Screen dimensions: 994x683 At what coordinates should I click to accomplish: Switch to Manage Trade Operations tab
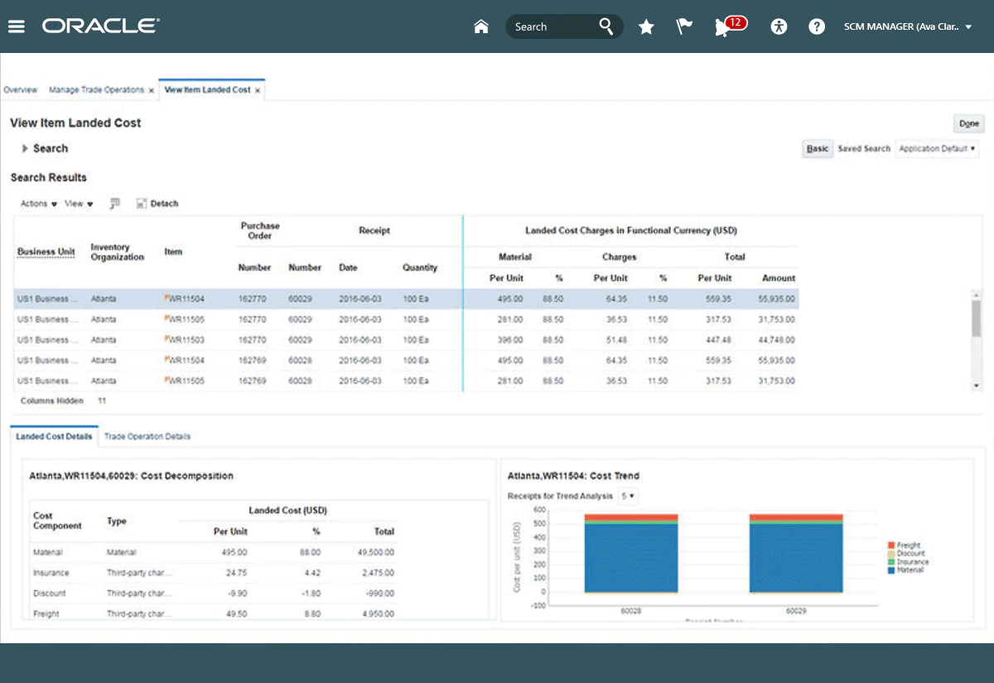coord(96,89)
